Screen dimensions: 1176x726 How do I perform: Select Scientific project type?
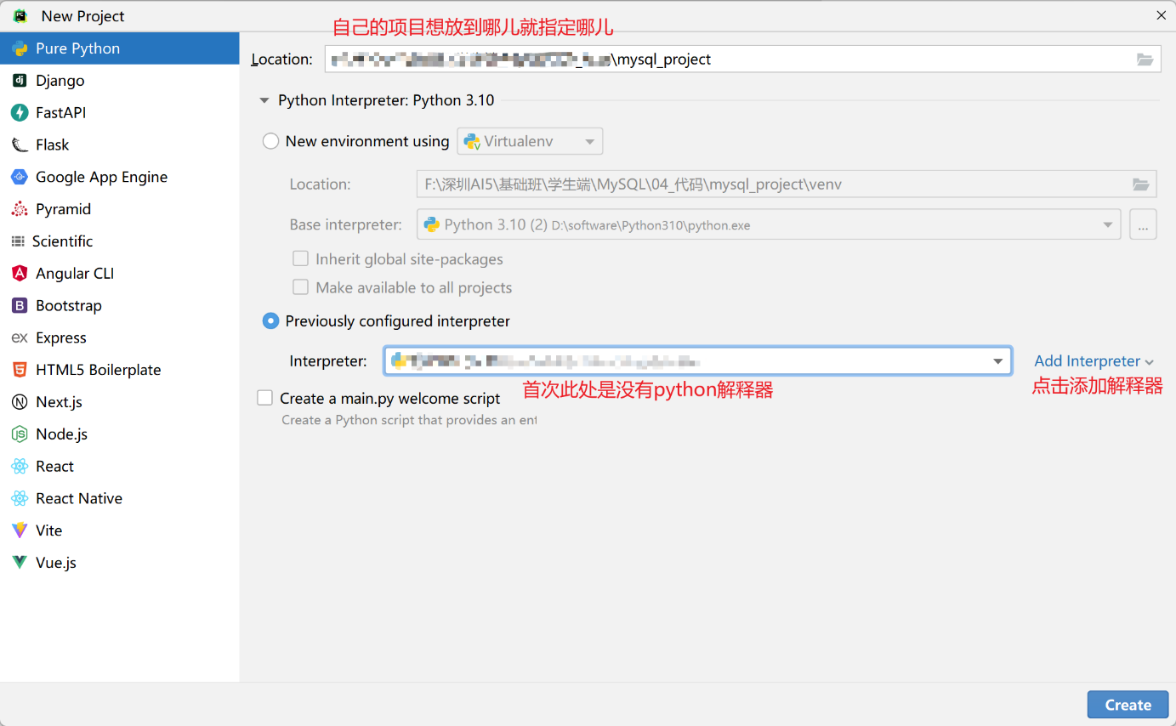pos(119,241)
